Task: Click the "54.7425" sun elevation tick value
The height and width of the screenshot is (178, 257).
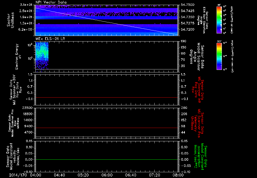Action: 188,11
